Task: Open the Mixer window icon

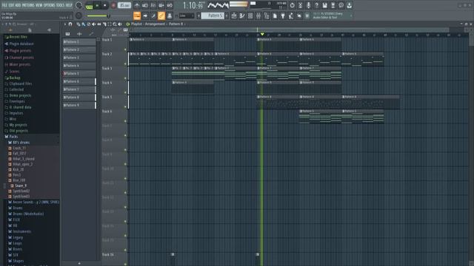Action: pyautogui.click(x=258, y=16)
